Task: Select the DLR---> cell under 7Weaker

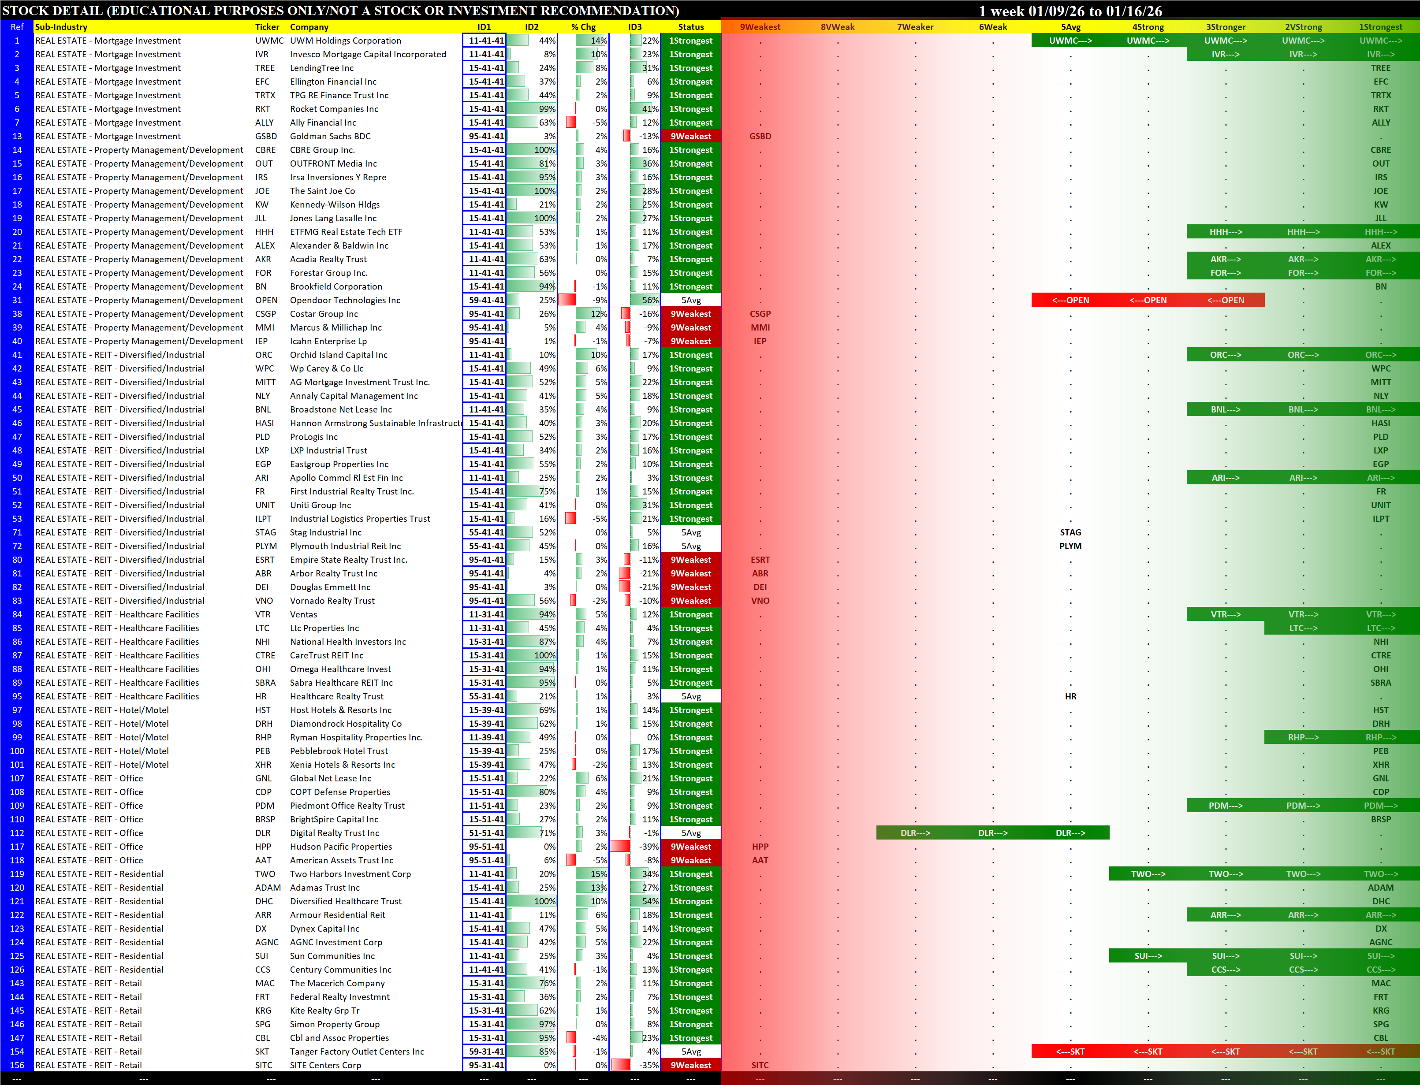Action: [915, 833]
